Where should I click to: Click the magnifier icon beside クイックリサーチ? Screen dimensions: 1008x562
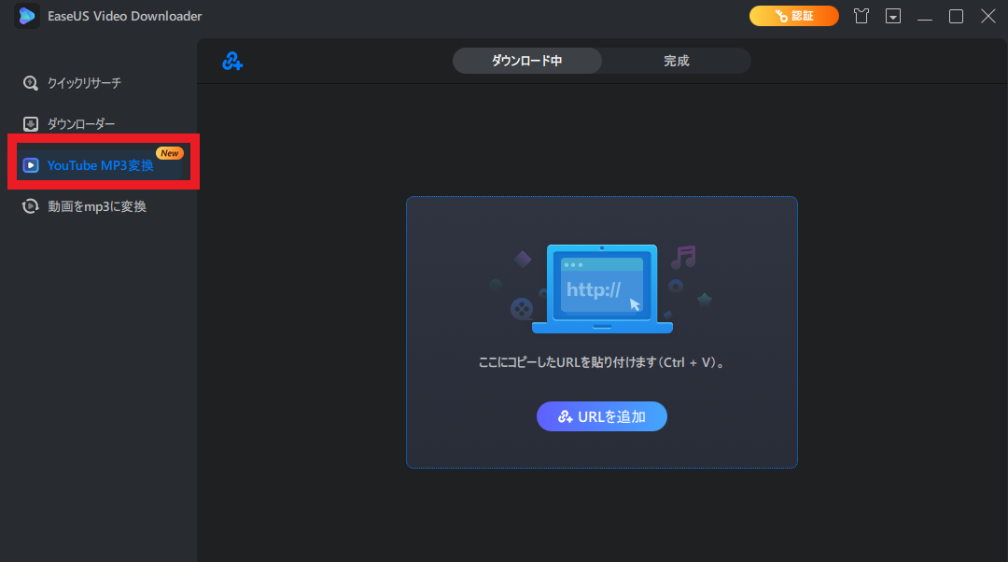(x=30, y=83)
